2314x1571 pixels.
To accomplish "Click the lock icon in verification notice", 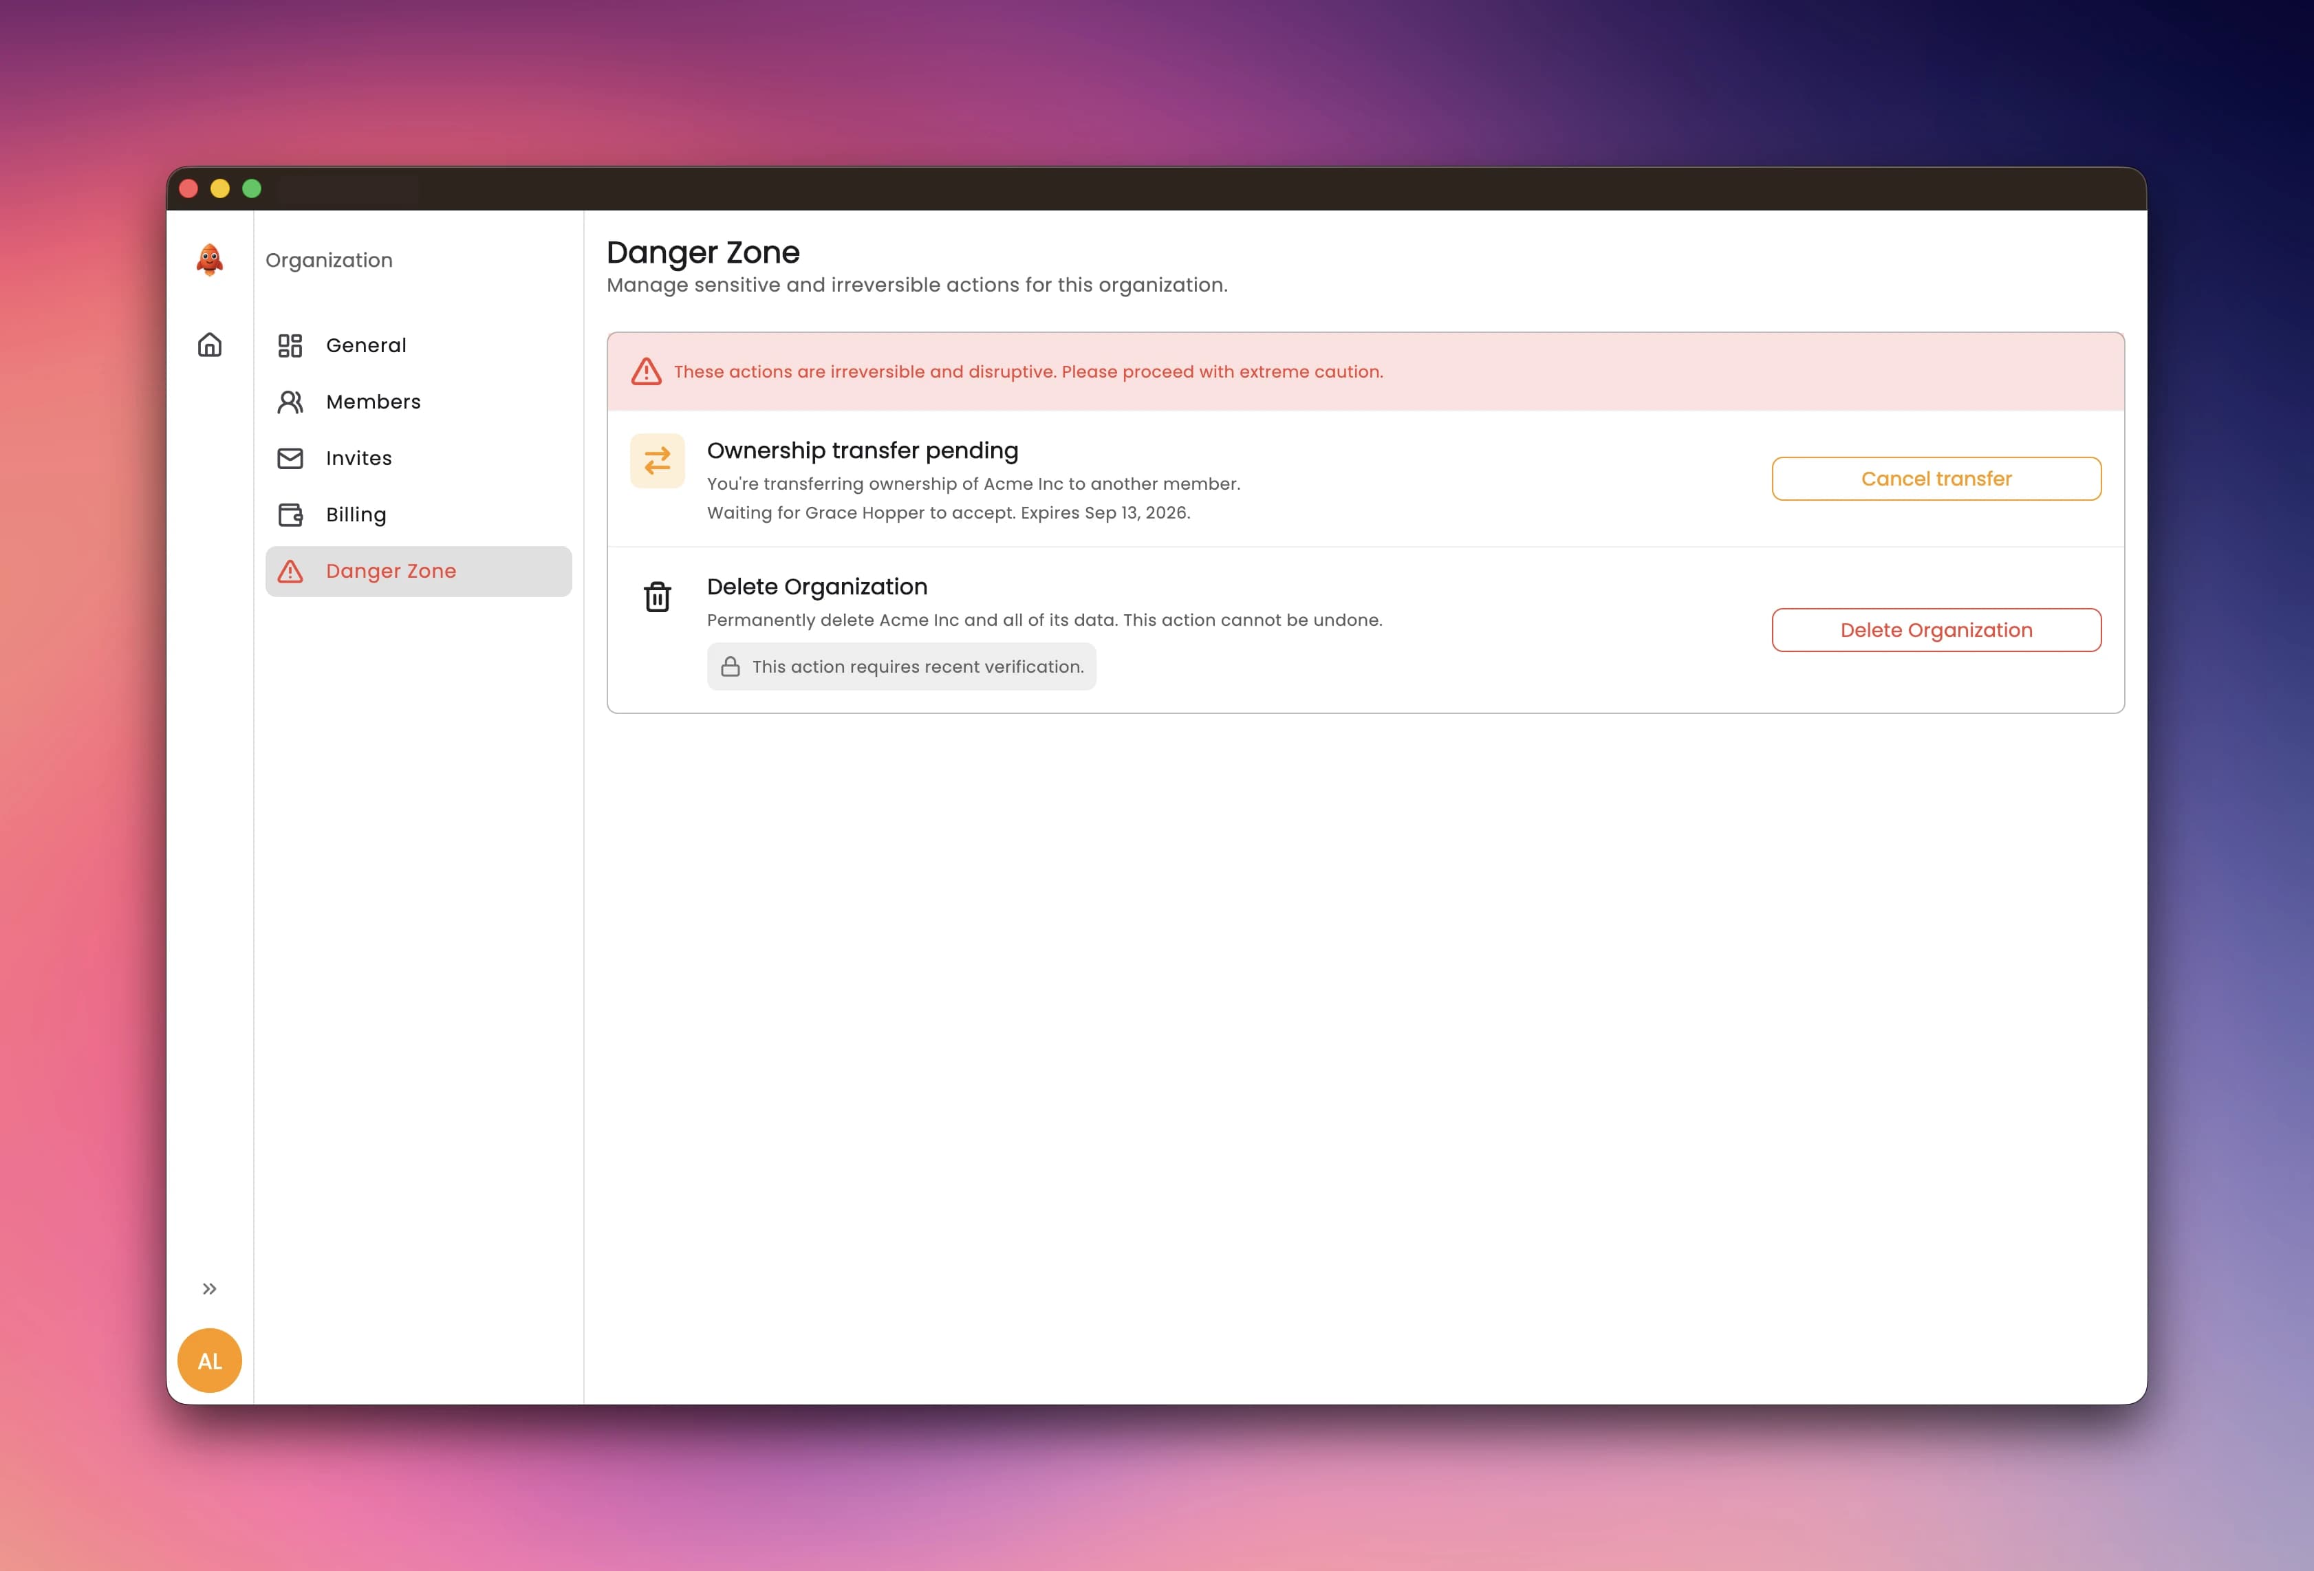I will coord(730,667).
